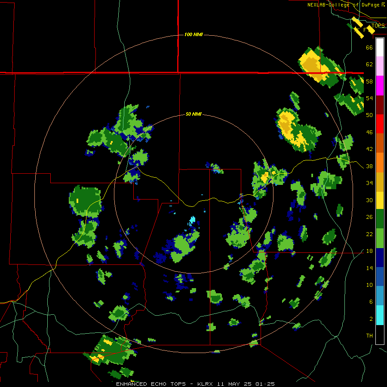Click the light blue legend swatch
The height and width of the screenshot is (387, 387).
tap(380, 296)
